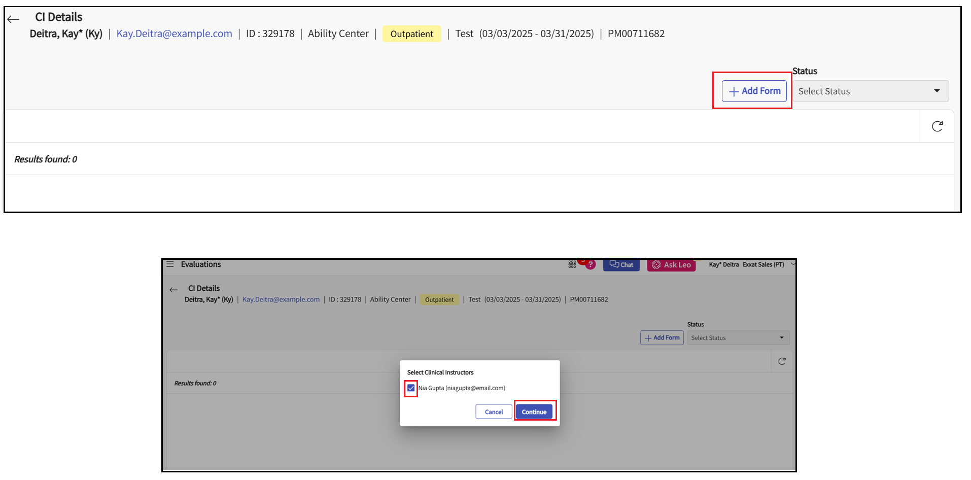Click the refresh icon on the dimmed page
The image size is (971, 480).
pos(782,361)
